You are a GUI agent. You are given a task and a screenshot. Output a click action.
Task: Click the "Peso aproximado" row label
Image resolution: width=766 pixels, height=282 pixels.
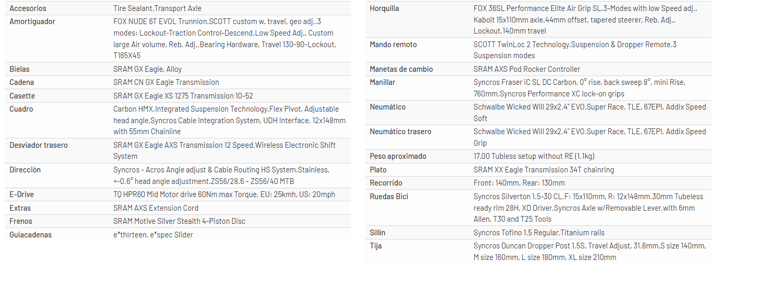pyautogui.click(x=398, y=156)
